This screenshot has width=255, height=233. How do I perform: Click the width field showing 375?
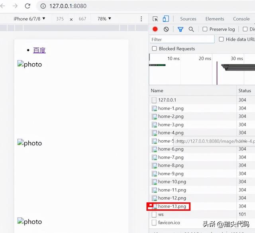tap(60, 19)
